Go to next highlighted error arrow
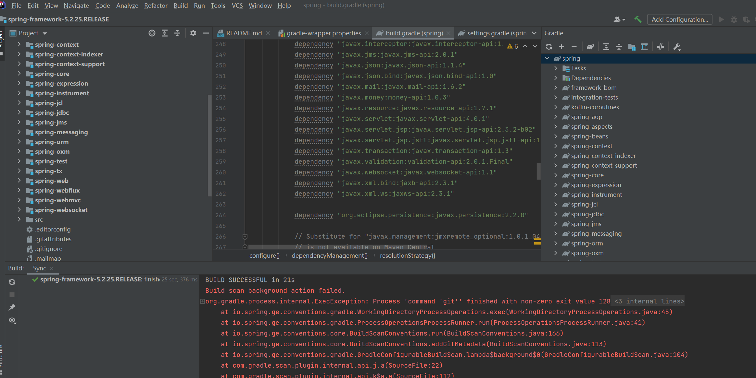The height and width of the screenshot is (378, 756). (535, 46)
